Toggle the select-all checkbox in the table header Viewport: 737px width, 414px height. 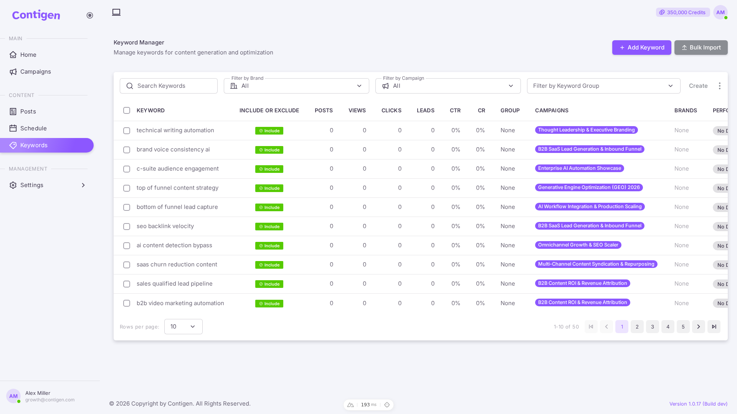point(127,110)
